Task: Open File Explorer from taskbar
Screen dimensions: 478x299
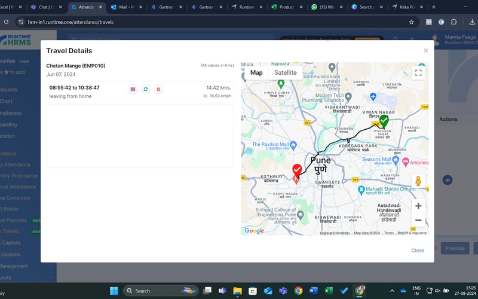Action: [237, 291]
